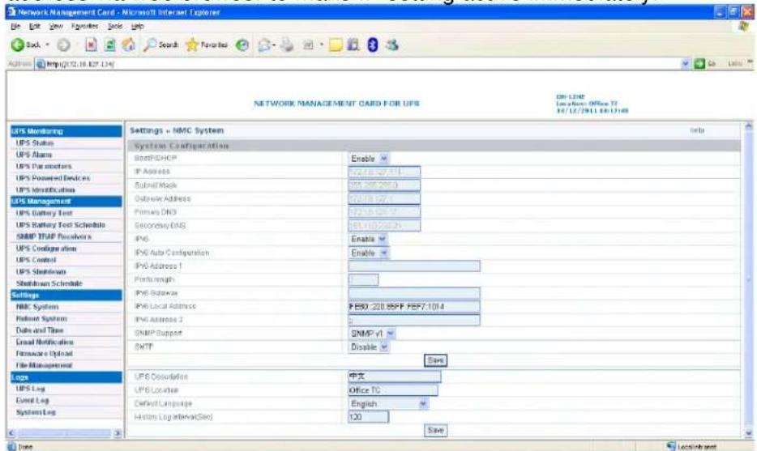Open UPS Control page
Viewport: 757px width, 451px height.
[36, 260]
